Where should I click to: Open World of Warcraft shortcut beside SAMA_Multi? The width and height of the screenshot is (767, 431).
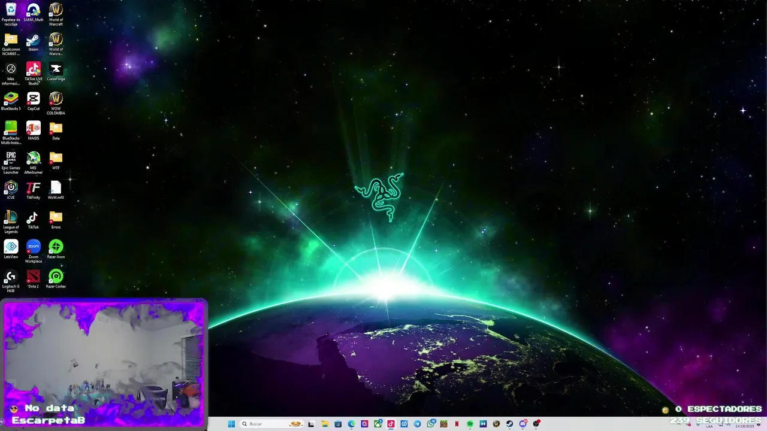[56, 14]
